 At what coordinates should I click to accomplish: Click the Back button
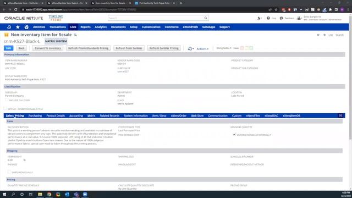[x=21, y=48]
